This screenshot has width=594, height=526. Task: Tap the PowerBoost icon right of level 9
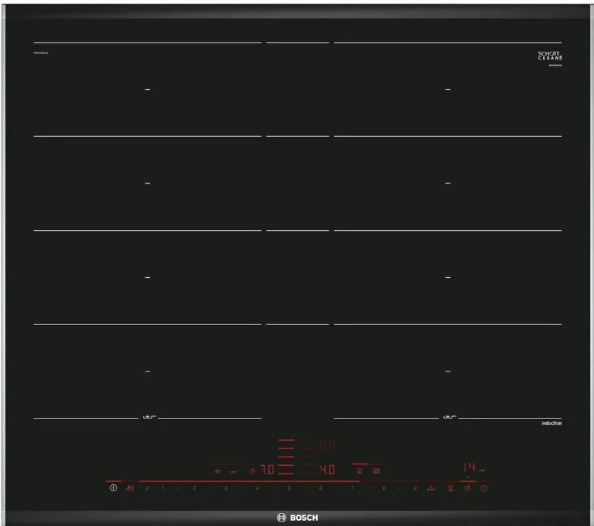(430, 487)
